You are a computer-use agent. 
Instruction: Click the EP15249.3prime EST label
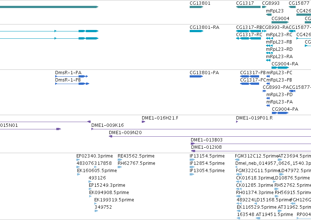107,185
